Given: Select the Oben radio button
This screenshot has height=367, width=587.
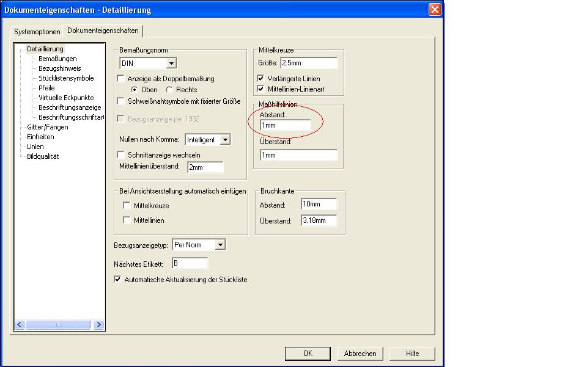Looking at the screenshot, I should (x=134, y=90).
